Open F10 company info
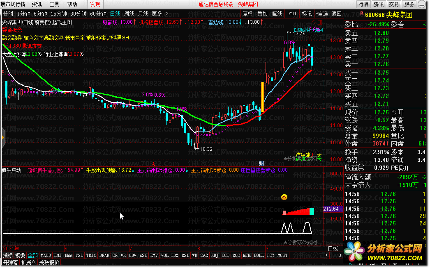Viewport: 430px width, 268px height. tap(292, 14)
